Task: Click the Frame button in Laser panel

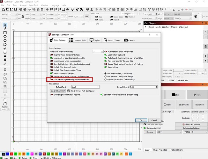Action: click(168, 105)
